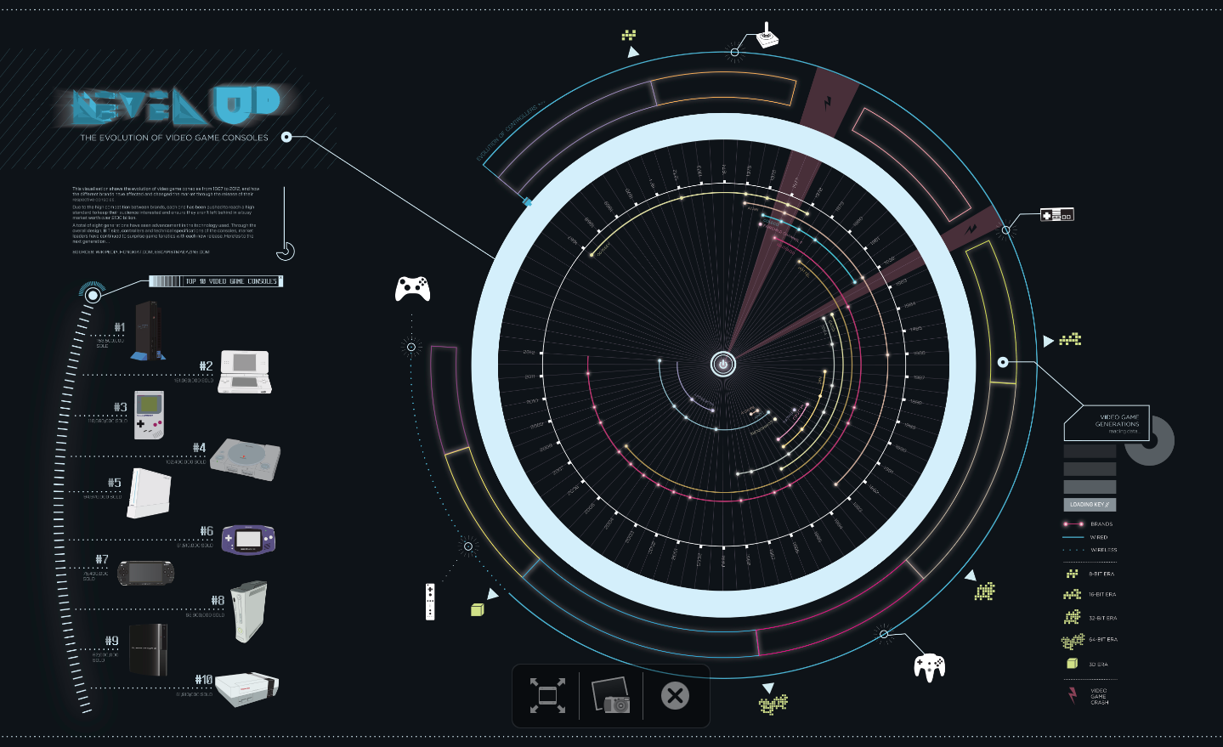Click the Wii remote icon near the circle
This screenshot has height=747, width=1223.
[430, 603]
